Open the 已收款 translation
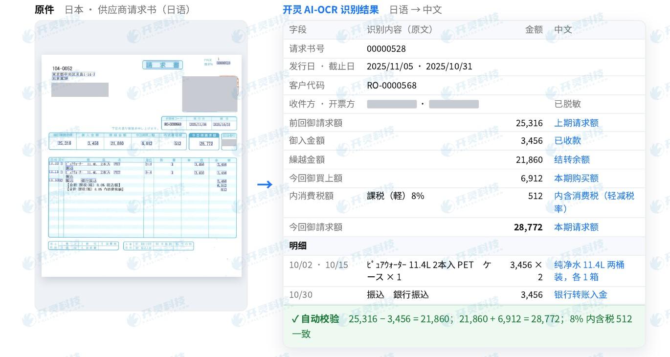Viewport: 670px width, 357px height. point(567,140)
